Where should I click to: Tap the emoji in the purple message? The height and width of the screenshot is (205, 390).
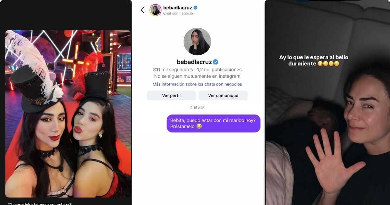pyautogui.click(x=199, y=127)
